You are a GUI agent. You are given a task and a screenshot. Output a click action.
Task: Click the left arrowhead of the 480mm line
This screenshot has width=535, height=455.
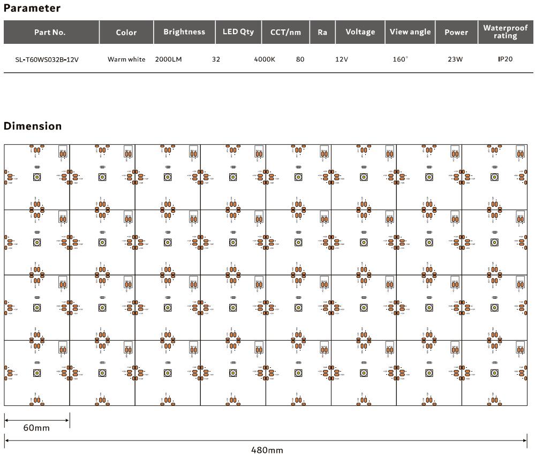6,441
